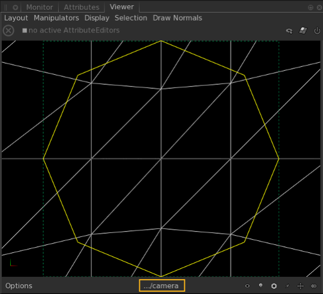Screen dimensions: 323x294
Task: Switch to the Attributes tab
Action: [x=82, y=7]
